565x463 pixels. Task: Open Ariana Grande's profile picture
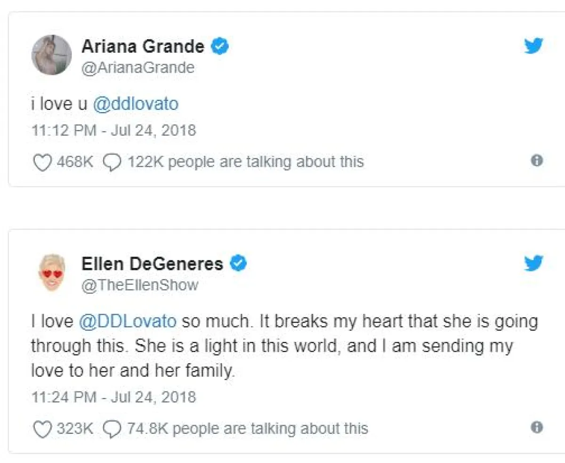click(x=51, y=55)
